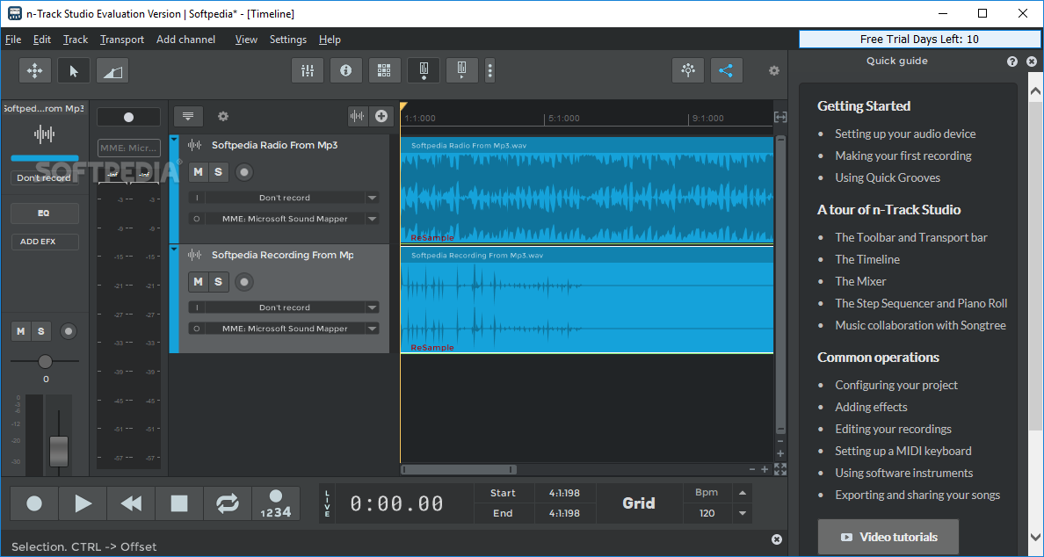Open the toolbar settings gear

[773, 70]
